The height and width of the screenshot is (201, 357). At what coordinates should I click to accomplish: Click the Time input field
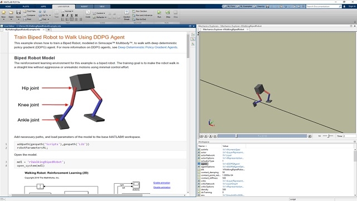(349, 136)
